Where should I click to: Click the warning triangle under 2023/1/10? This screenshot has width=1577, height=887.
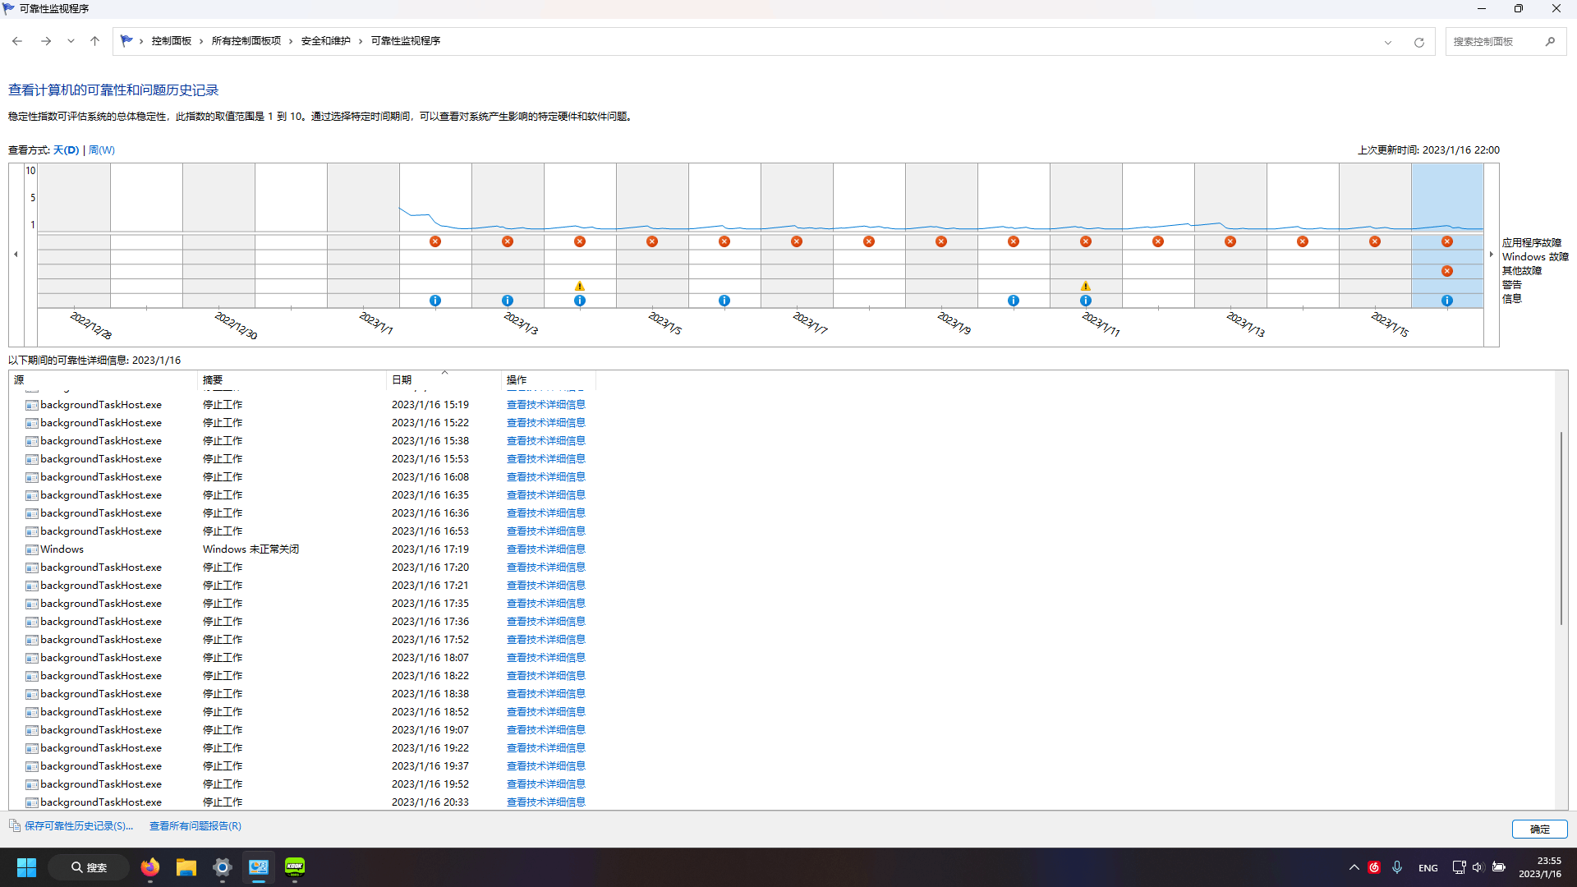pyautogui.click(x=1086, y=286)
